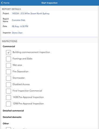Expand the Detailed domestic section
99x129 pixels.
click(12, 117)
